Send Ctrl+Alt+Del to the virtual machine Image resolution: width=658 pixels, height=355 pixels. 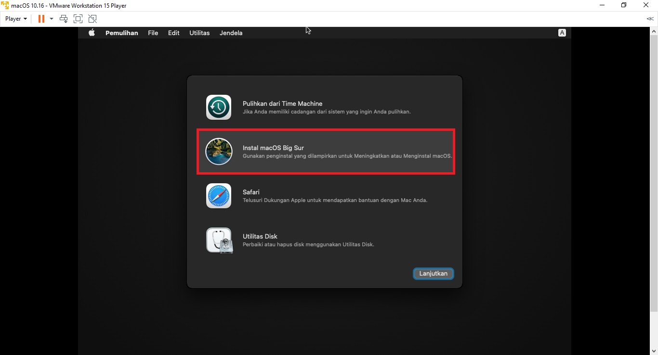point(63,19)
